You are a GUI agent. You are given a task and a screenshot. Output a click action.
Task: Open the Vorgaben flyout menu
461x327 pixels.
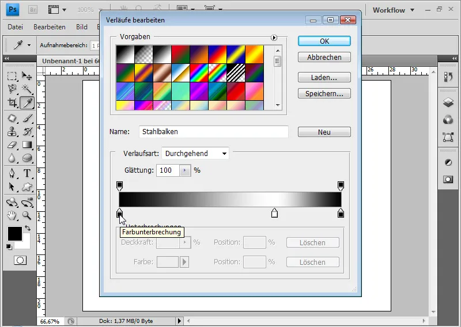click(x=274, y=37)
